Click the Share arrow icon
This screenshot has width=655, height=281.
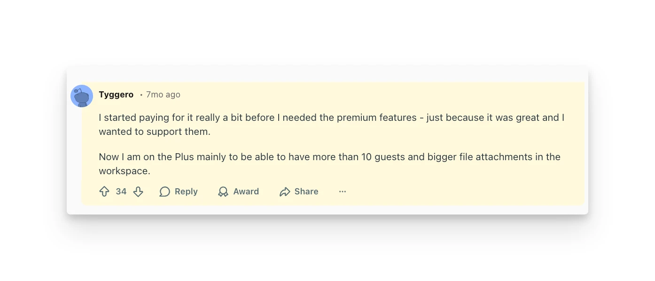pos(285,192)
